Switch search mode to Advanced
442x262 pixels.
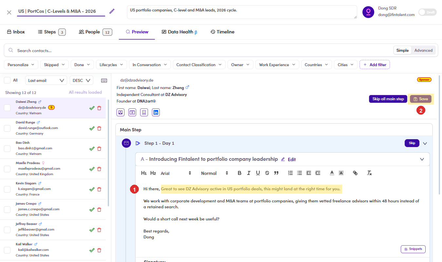tap(423, 50)
